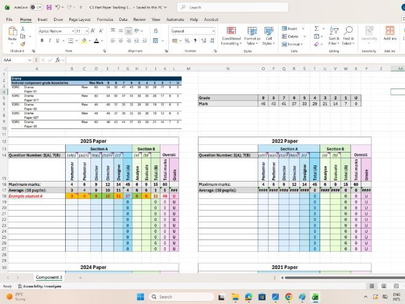Click the Excel search box in title bar
This screenshot has height=304, width=405.
point(232,7)
